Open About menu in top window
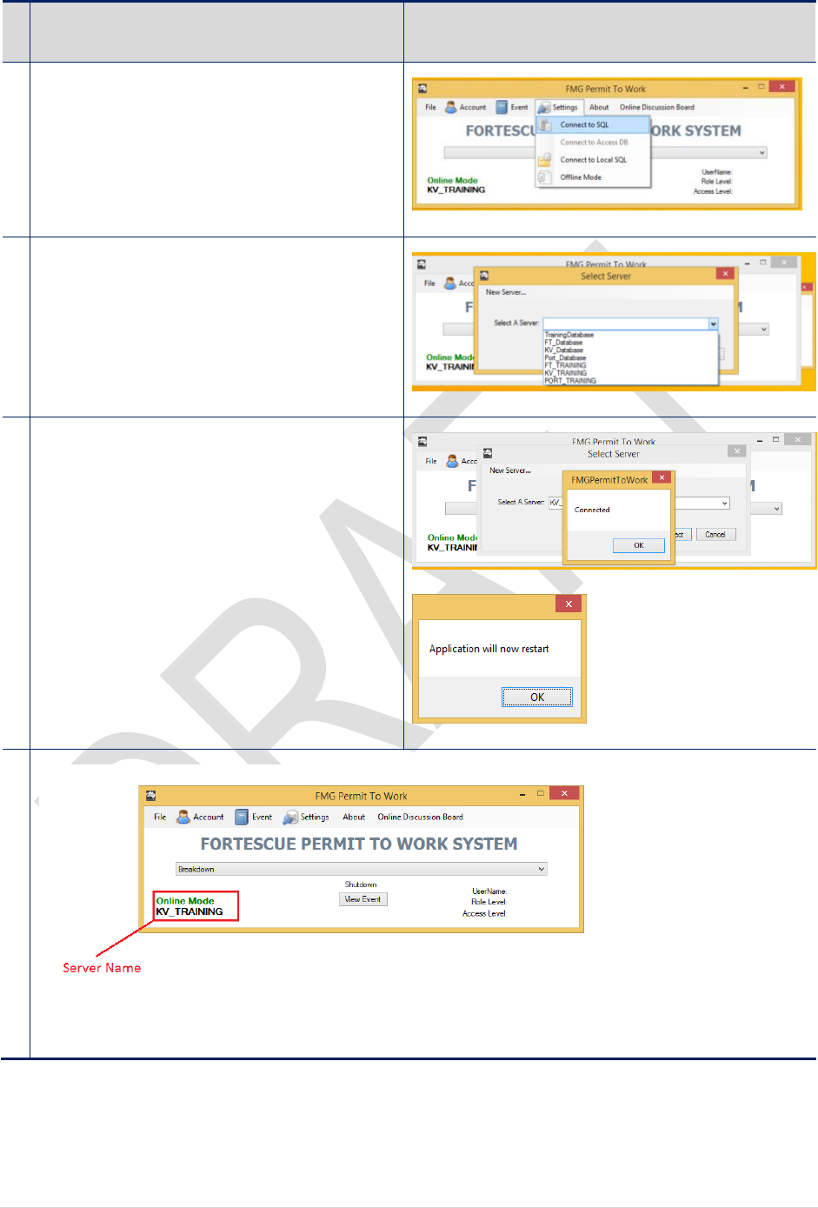 599,108
